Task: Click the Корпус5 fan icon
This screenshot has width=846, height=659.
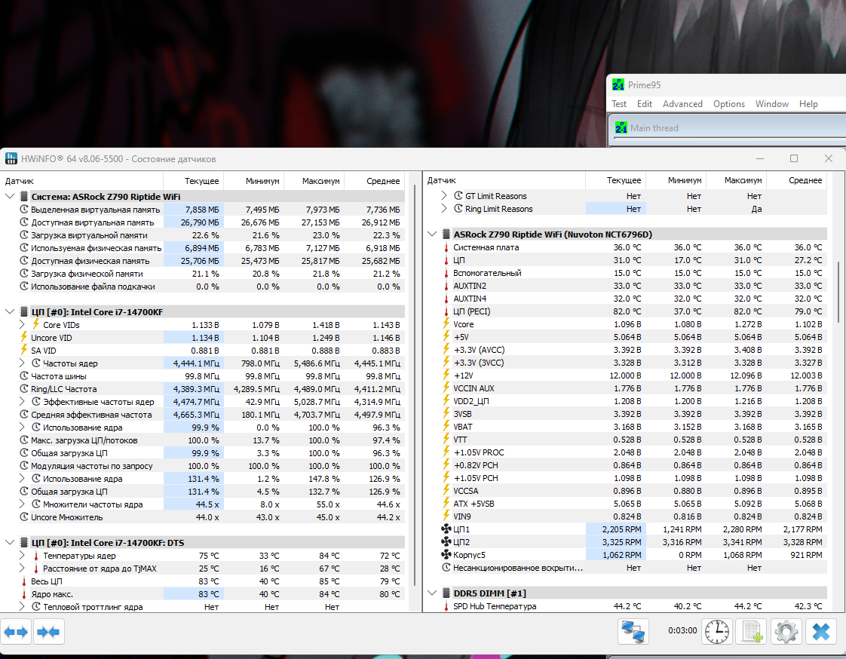Action: click(x=446, y=555)
